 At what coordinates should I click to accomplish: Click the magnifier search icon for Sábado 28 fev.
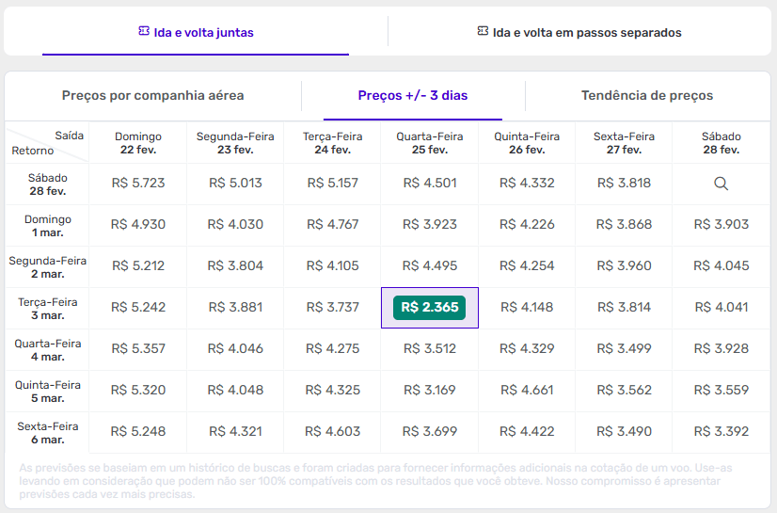[x=721, y=184]
